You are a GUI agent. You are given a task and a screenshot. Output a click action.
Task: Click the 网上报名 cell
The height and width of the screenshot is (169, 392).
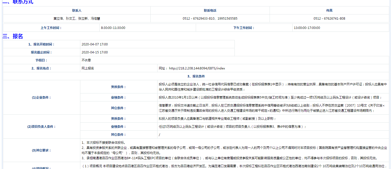click(x=88, y=68)
